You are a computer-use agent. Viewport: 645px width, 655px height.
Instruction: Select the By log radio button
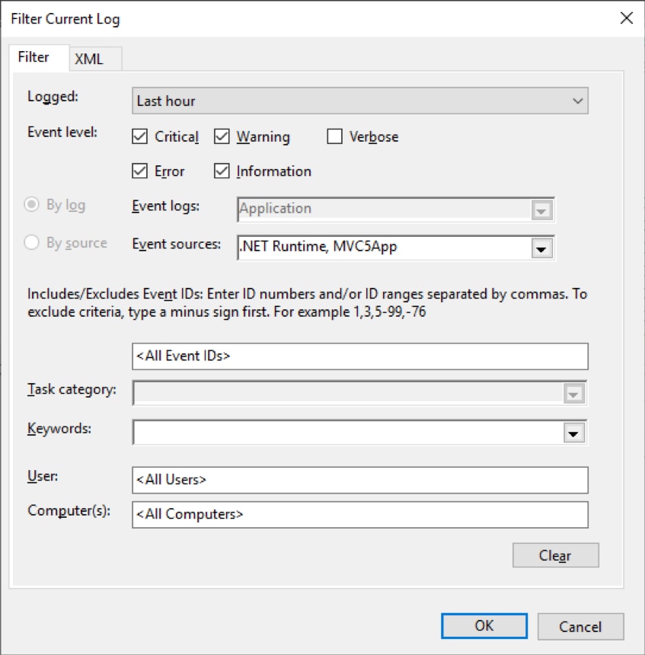pyautogui.click(x=33, y=205)
